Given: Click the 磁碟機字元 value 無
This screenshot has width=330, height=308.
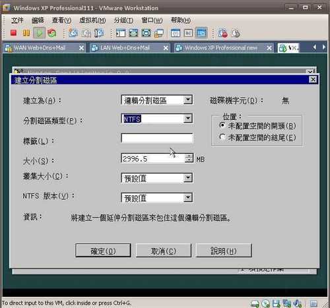Looking at the screenshot, I should click(x=286, y=100).
